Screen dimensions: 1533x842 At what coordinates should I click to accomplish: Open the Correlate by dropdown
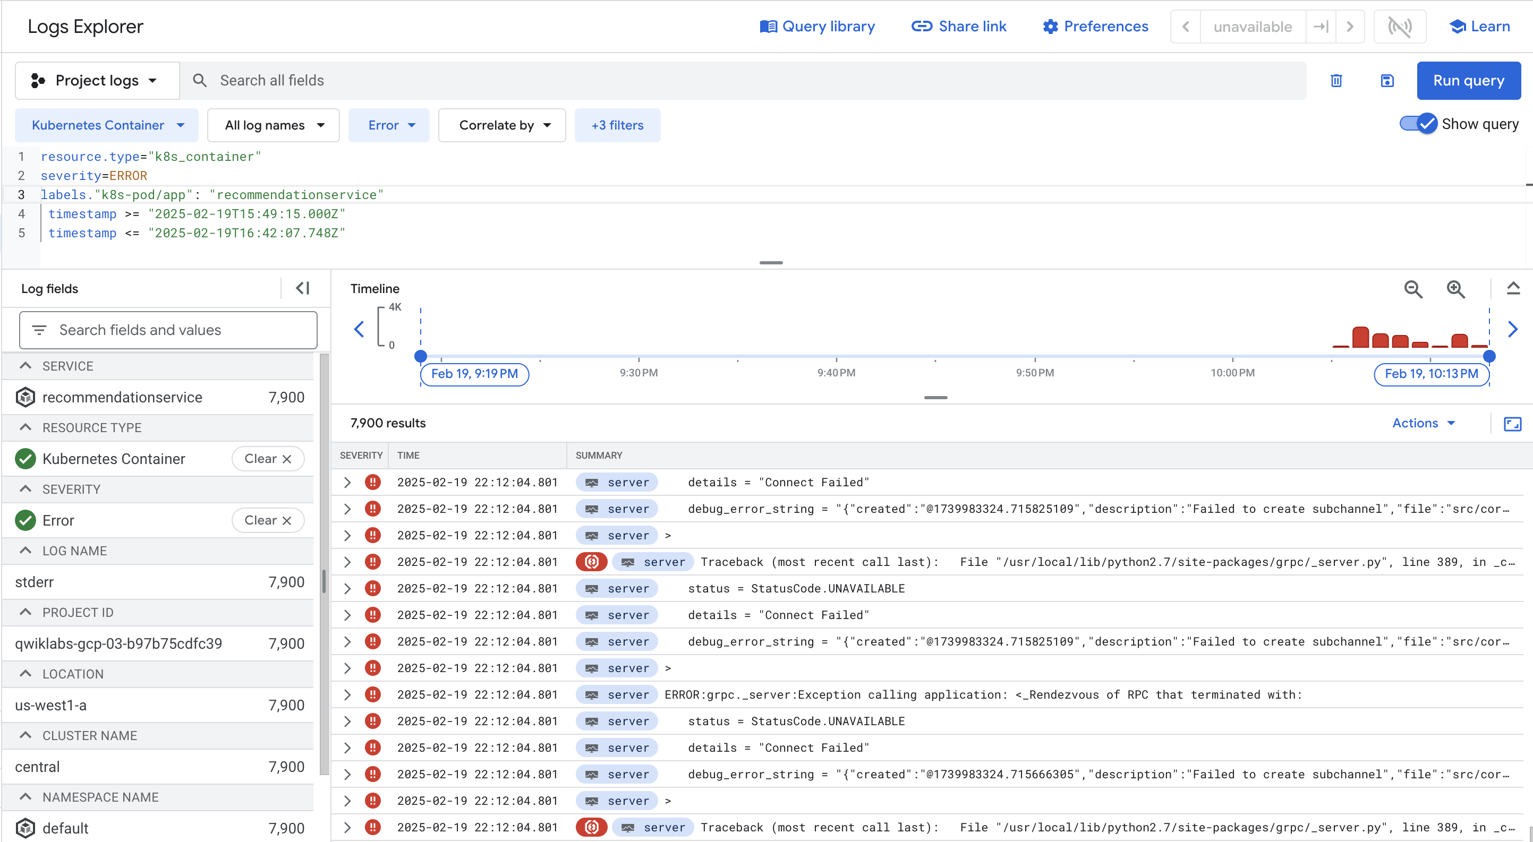[501, 125]
